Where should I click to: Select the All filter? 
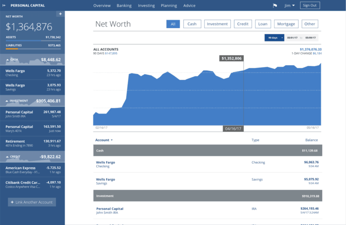click(173, 24)
